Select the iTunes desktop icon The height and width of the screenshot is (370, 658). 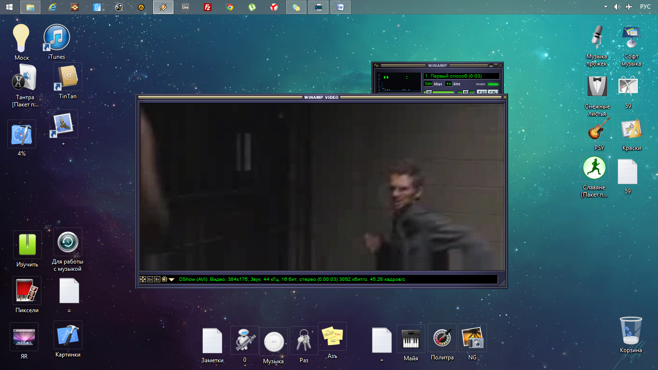pos(57,42)
